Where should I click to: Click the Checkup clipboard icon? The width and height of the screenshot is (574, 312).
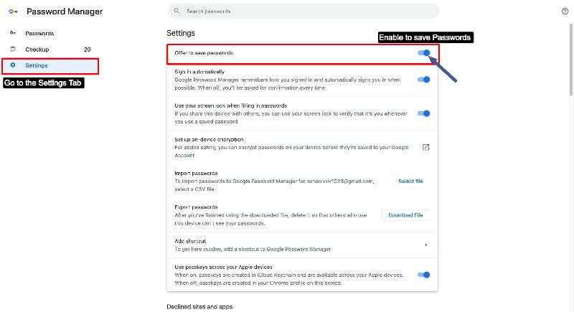pos(13,49)
